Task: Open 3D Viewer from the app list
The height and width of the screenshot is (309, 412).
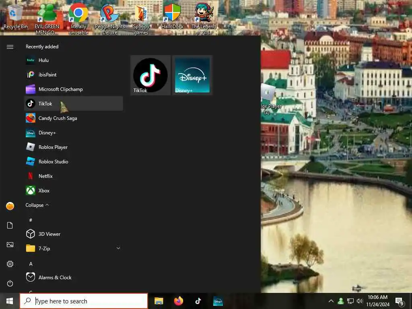Action: tap(73, 234)
